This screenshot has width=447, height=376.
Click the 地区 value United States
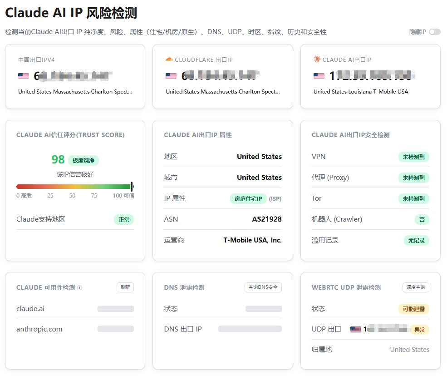[x=260, y=157]
